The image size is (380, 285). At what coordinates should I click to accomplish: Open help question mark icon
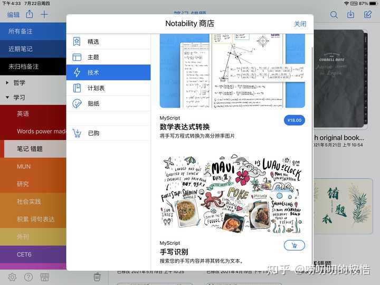[x=28, y=277]
